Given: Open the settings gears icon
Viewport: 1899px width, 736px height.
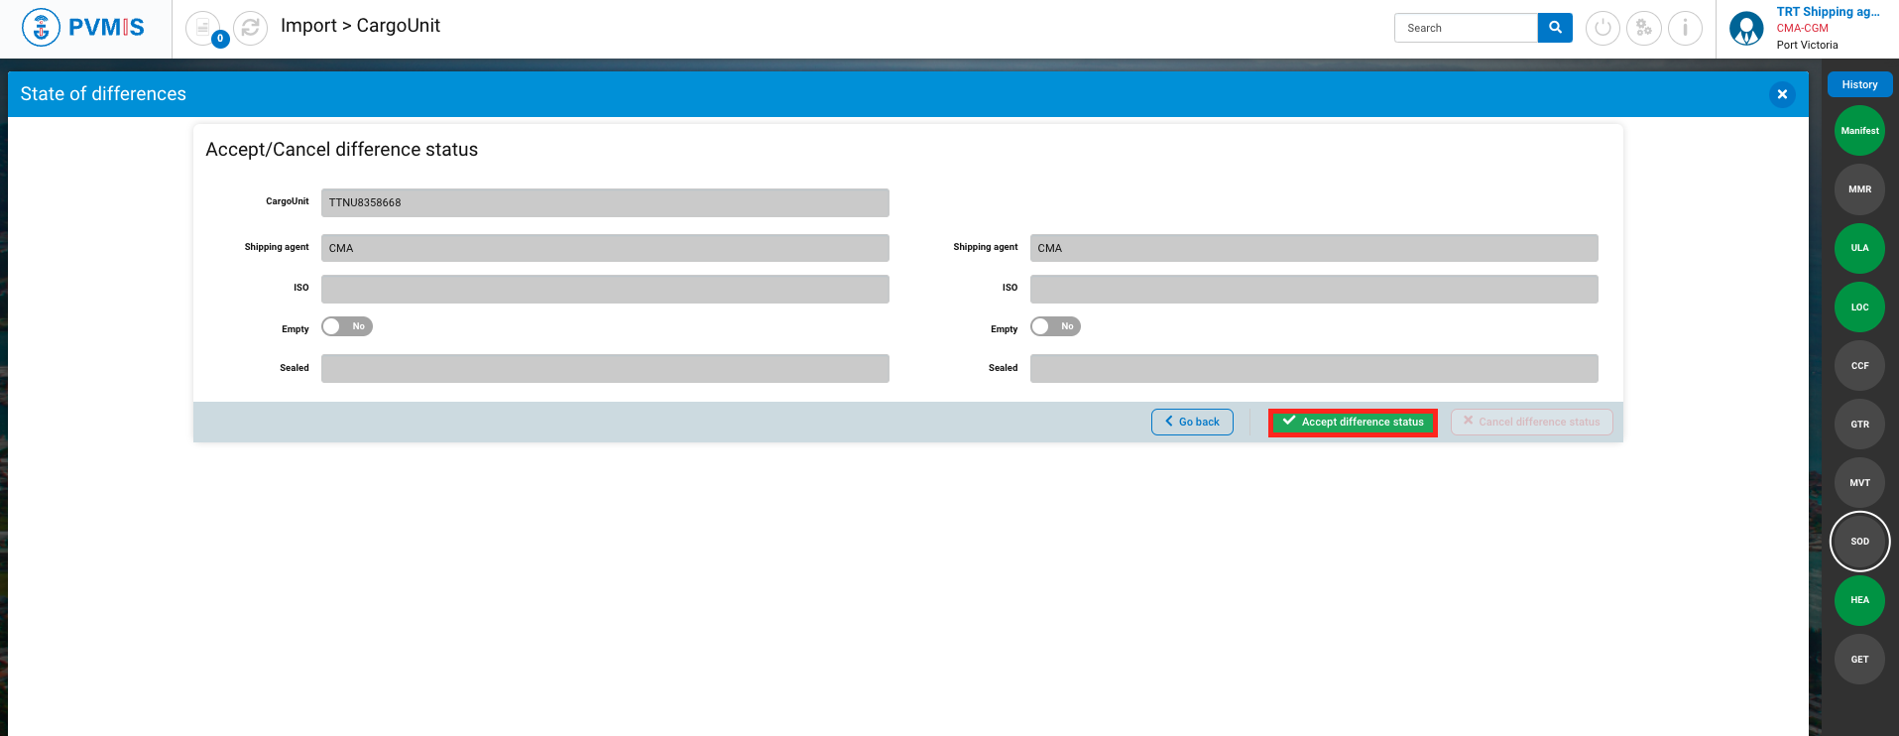Looking at the screenshot, I should coord(1643,28).
